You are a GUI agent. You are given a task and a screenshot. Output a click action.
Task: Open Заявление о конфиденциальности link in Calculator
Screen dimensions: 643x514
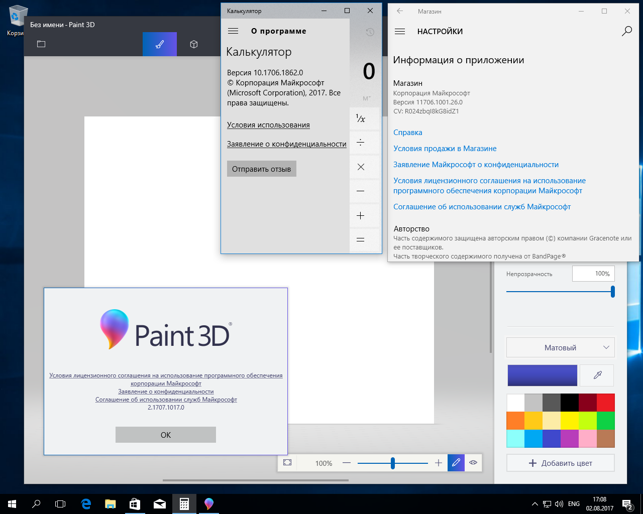pyautogui.click(x=287, y=144)
